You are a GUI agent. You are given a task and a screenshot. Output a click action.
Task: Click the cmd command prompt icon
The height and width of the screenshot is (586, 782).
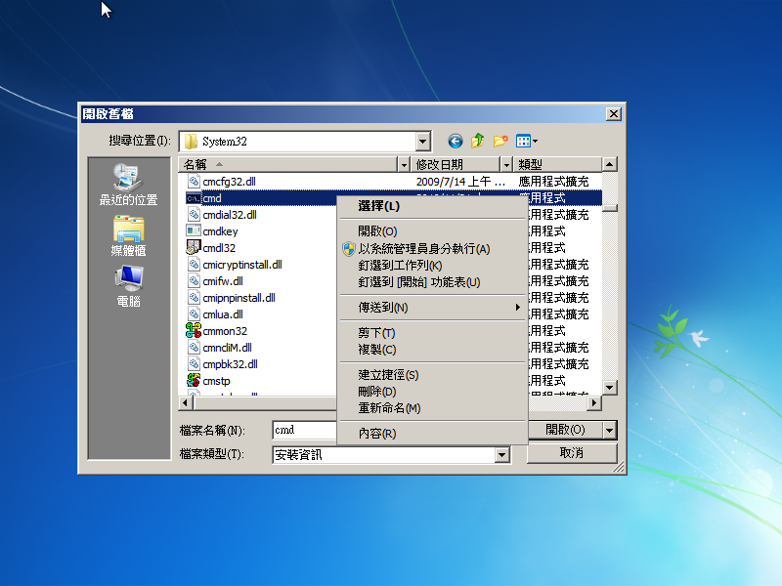click(x=194, y=198)
